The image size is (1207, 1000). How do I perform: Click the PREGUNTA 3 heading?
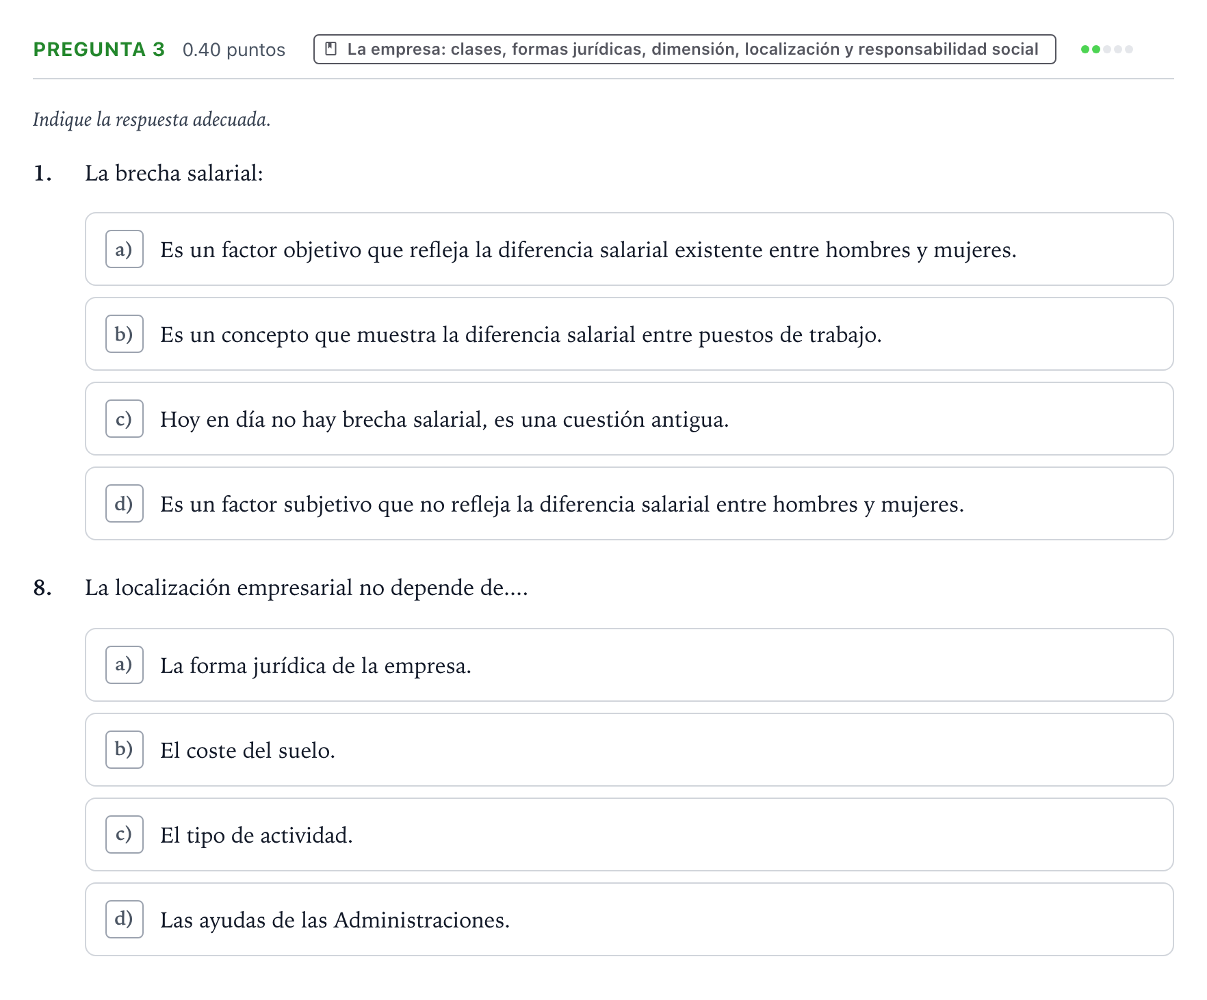click(x=99, y=49)
